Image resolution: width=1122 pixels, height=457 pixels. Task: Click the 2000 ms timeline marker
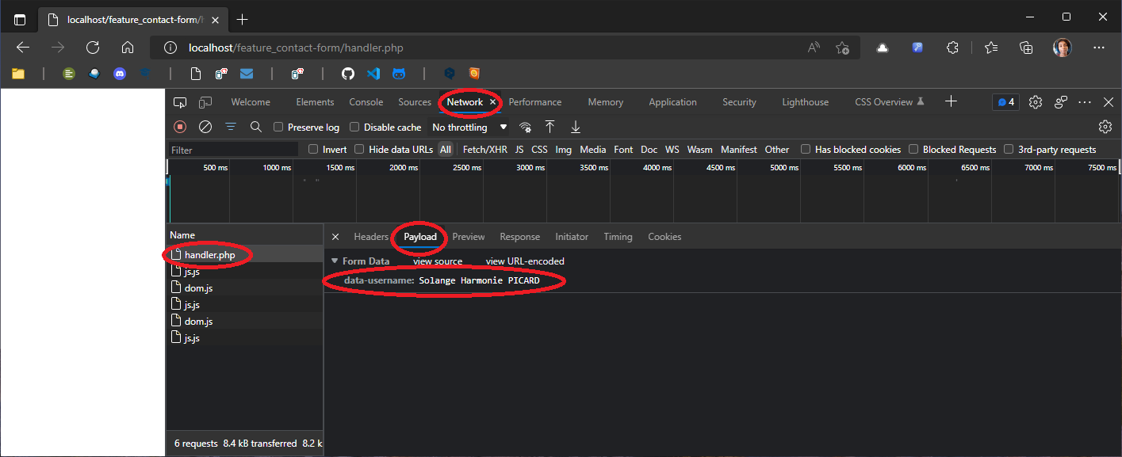pos(403,168)
